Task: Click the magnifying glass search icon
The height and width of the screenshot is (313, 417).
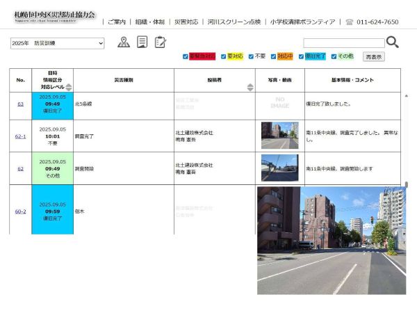Action: (392, 42)
